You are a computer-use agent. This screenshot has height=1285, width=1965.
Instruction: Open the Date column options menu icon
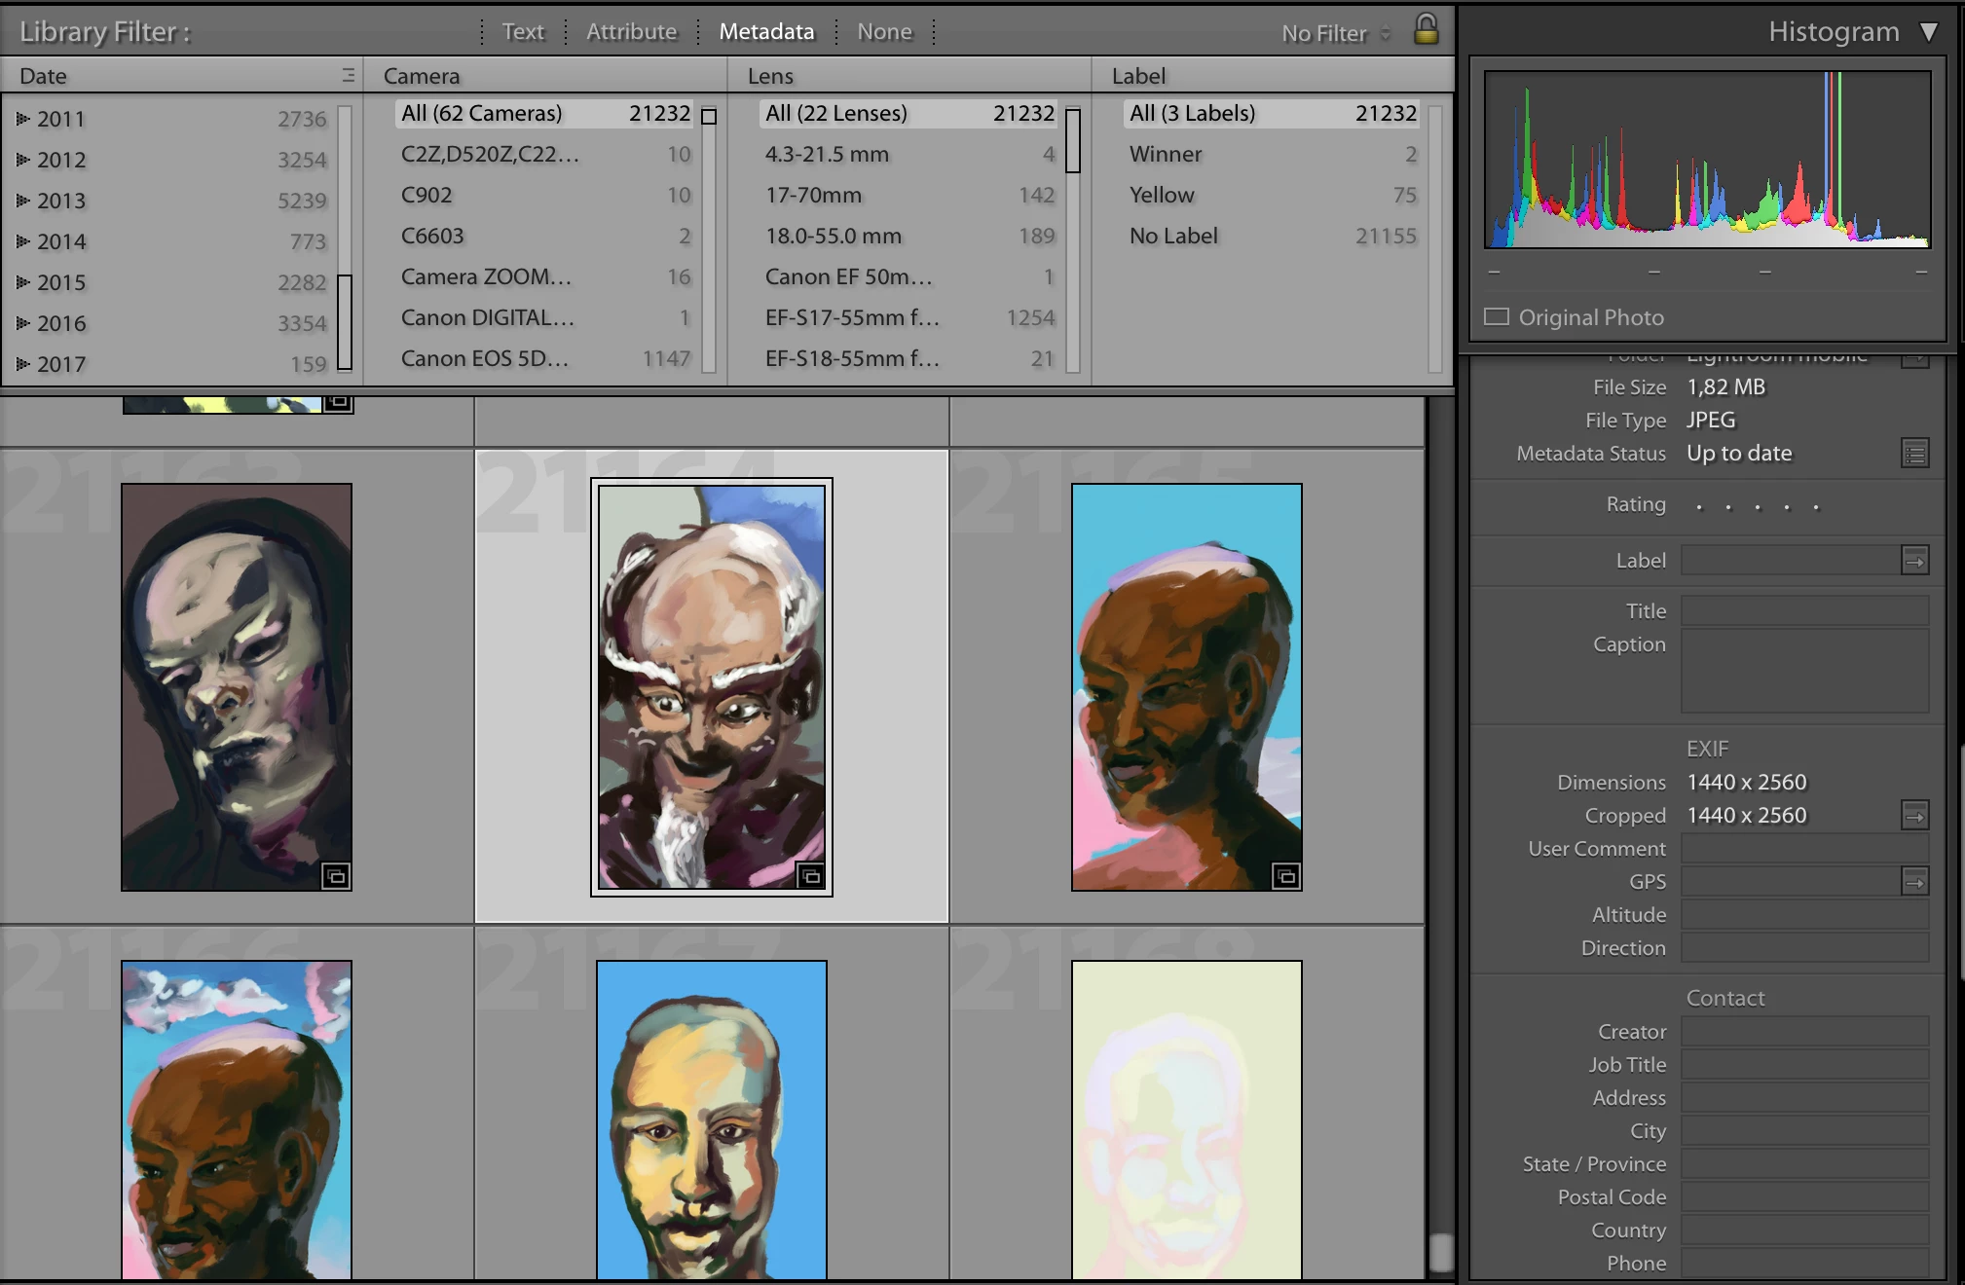coord(348,75)
